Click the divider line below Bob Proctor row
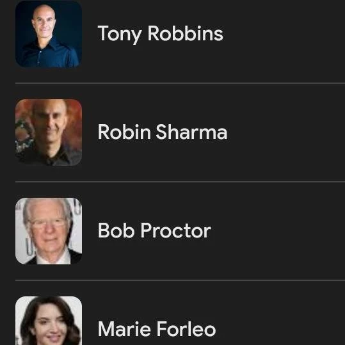Screen dimensions: 345x345 pos(181,280)
